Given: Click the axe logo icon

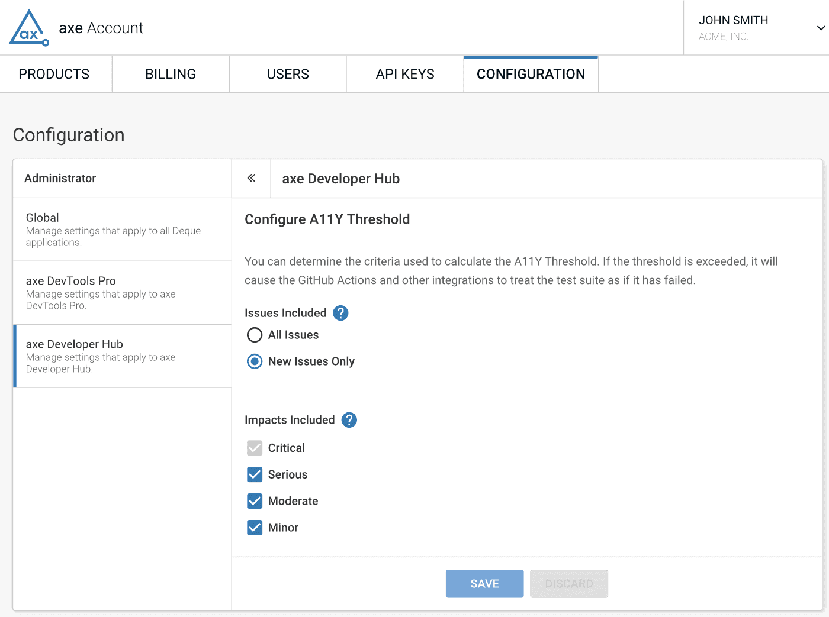Looking at the screenshot, I should point(28,28).
